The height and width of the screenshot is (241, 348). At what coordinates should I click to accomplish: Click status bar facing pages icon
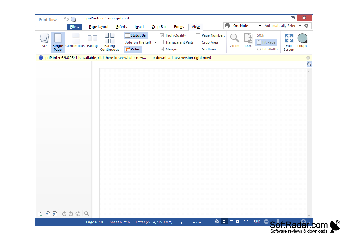click(x=239, y=222)
